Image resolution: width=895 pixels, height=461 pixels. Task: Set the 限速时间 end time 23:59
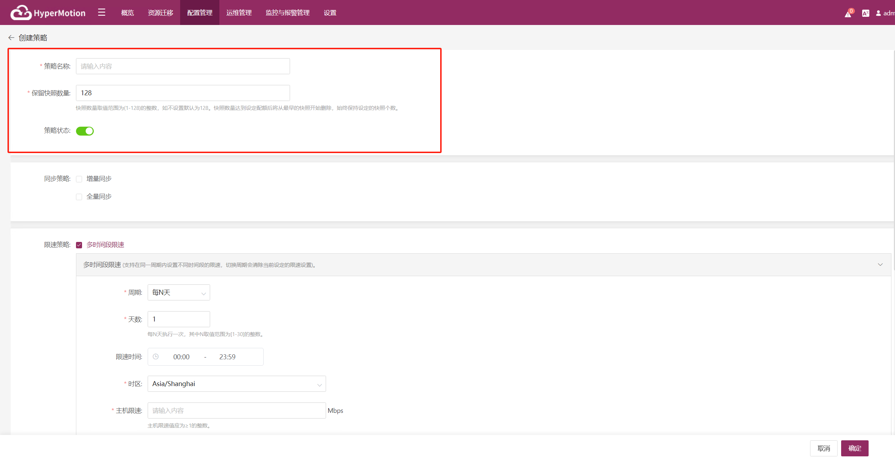pos(227,357)
